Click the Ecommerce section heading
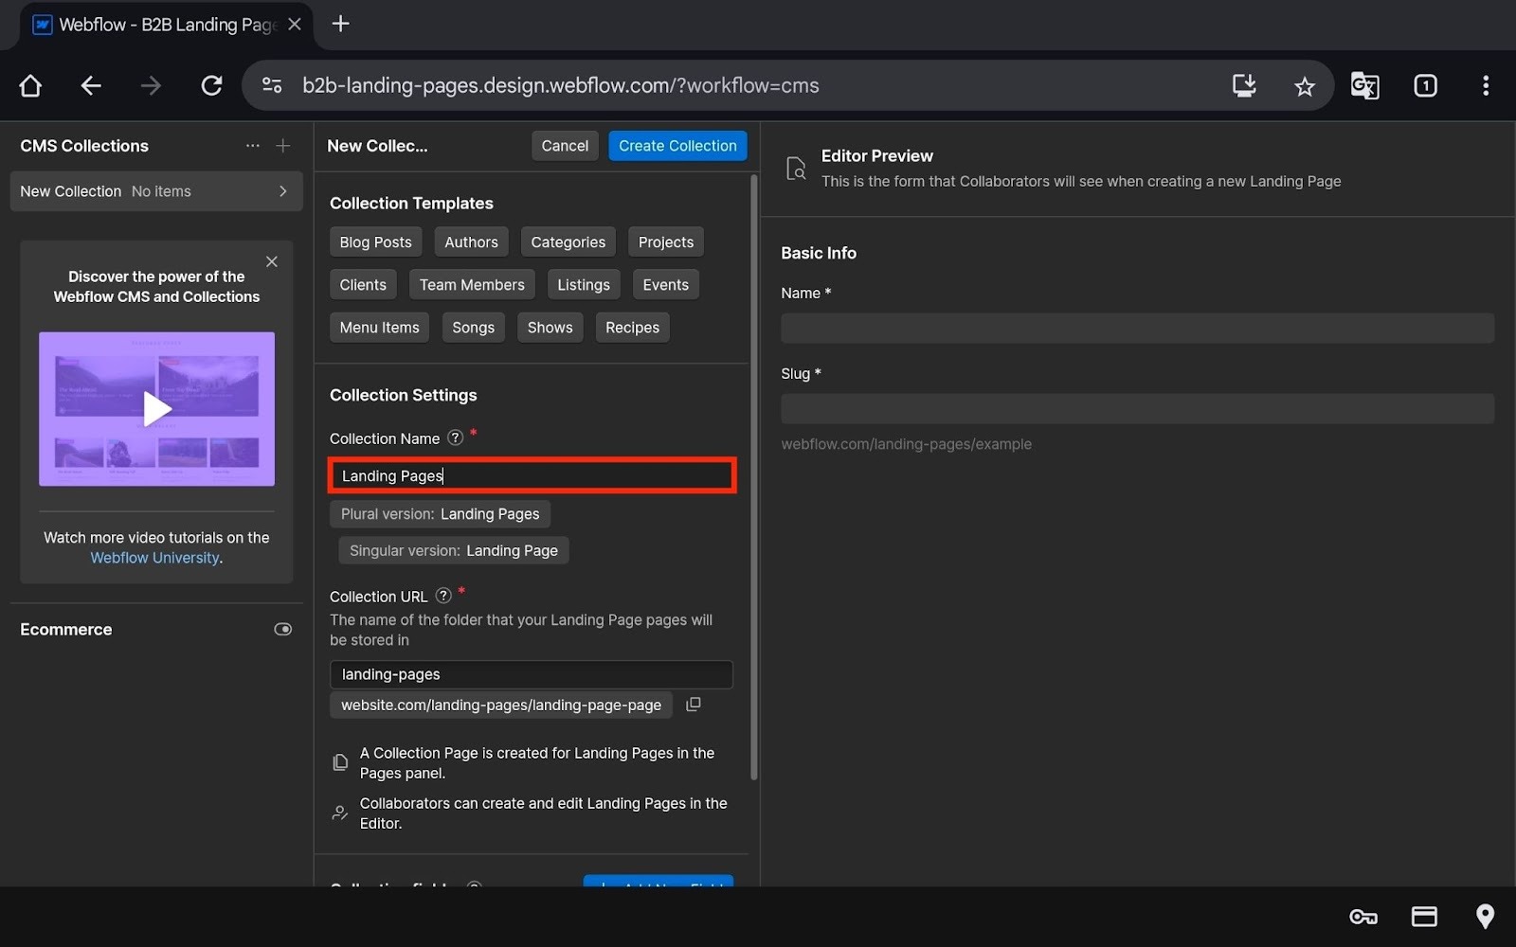The image size is (1516, 947). click(66, 630)
